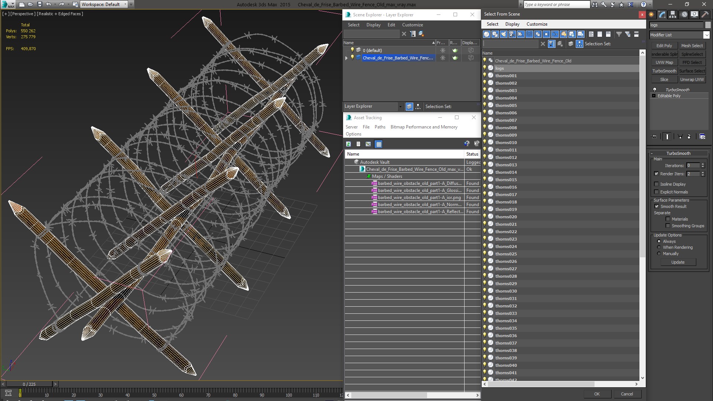Toggle display shapes filter in Select From Scene
The height and width of the screenshot is (401, 713).
[495, 34]
